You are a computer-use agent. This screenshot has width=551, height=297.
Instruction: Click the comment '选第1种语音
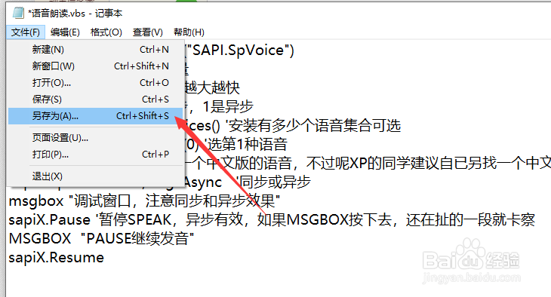pyautogui.click(x=245, y=144)
